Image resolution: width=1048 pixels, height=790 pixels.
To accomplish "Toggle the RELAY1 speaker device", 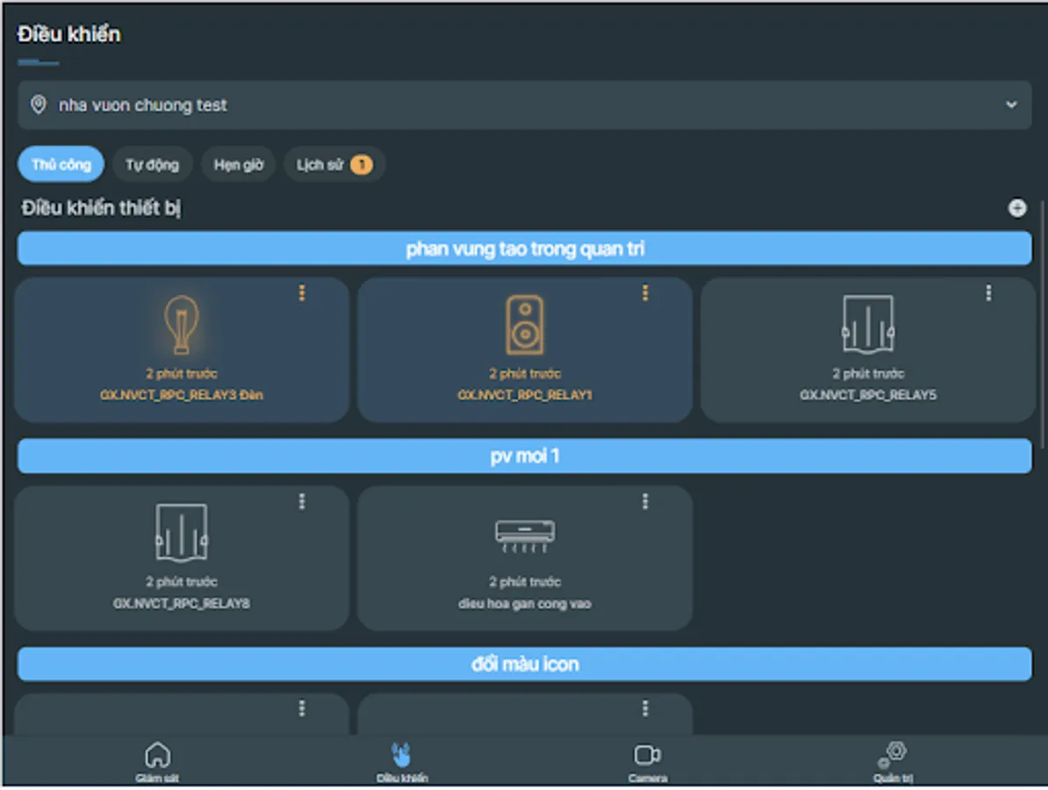I will (525, 325).
